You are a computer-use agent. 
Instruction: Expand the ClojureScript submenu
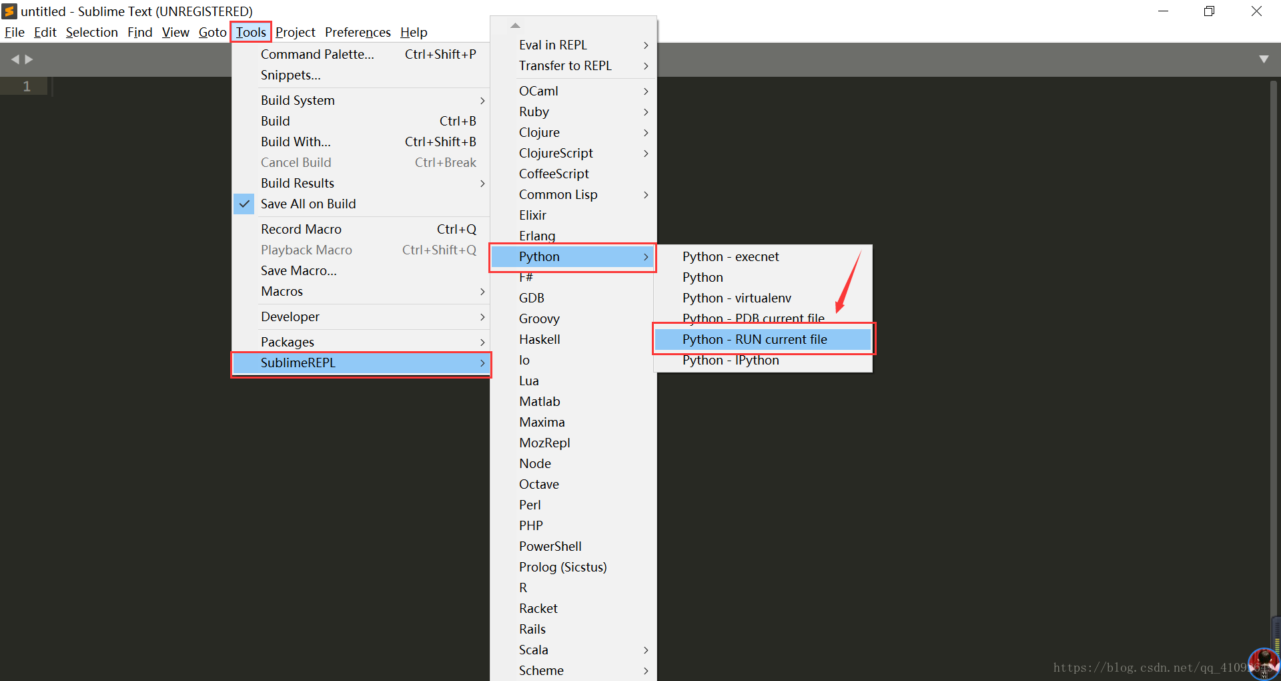(x=573, y=153)
